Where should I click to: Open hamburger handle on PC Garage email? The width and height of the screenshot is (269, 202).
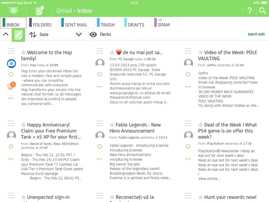tap(99, 51)
